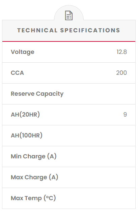
Task: Click the Min Charge (A) row
Action: (x=69, y=157)
